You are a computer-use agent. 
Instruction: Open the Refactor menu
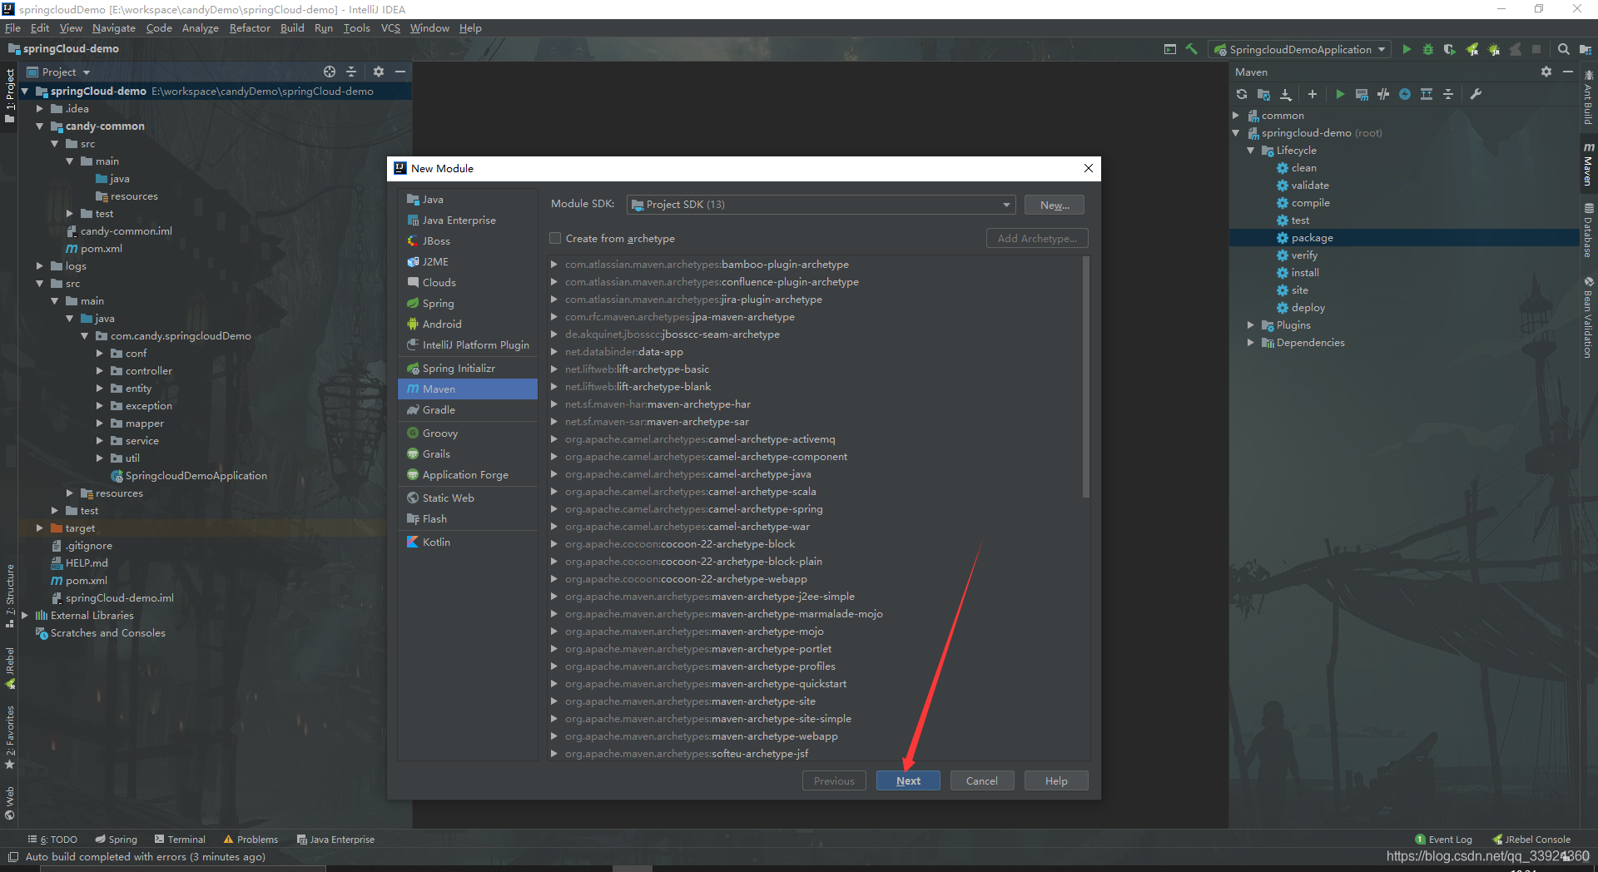[250, 27]
